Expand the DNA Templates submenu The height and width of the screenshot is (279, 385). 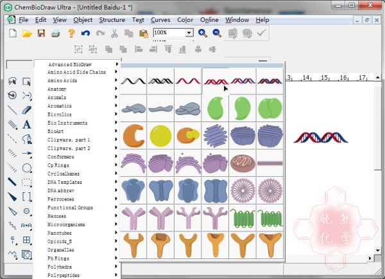76,182
